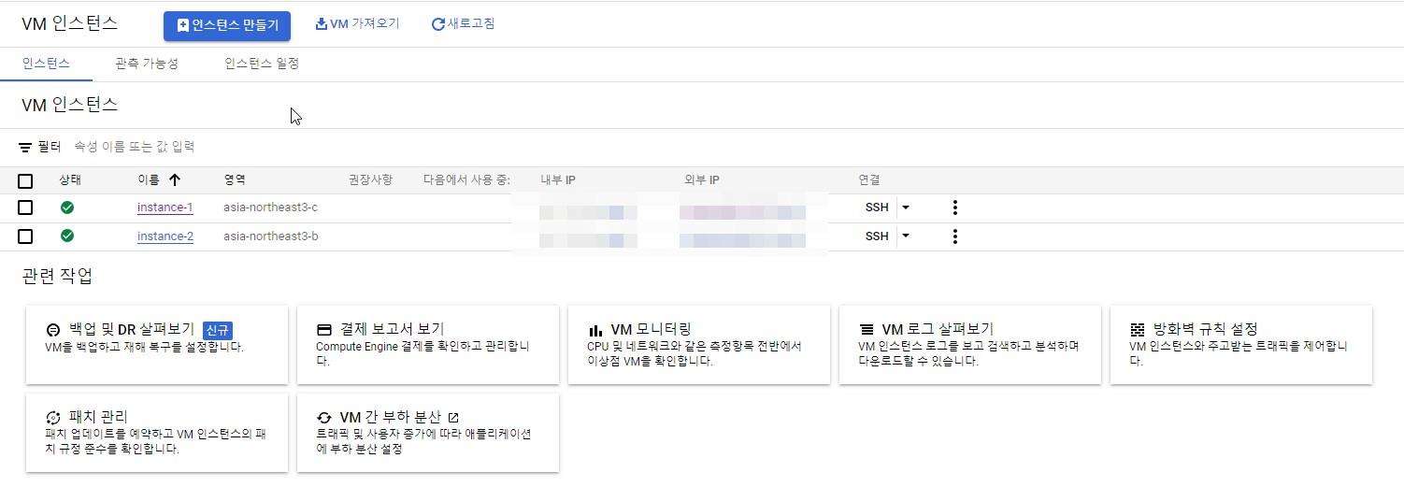Expand the SSH dropdown arrow for instance-1
The height and width of the screenshot is (501, 1404).
tap(905, 208)
